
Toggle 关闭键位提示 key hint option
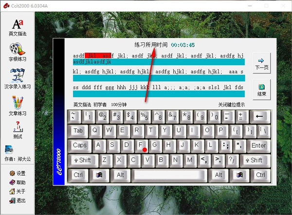click(x=232, y=105)
